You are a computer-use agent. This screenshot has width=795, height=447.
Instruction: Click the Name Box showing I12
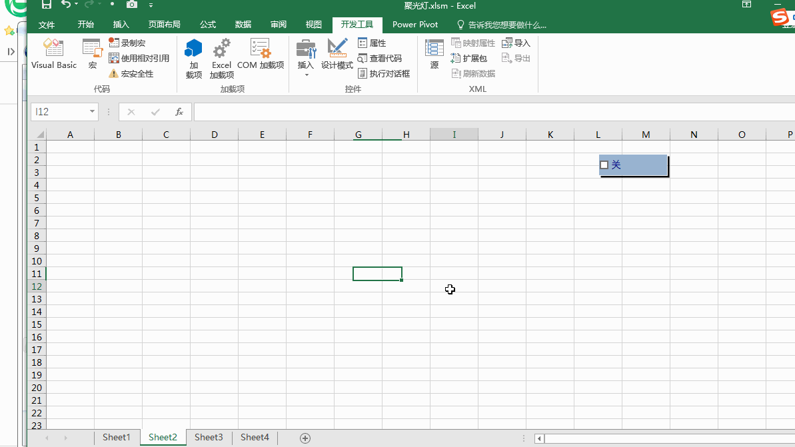coord(59,111)
